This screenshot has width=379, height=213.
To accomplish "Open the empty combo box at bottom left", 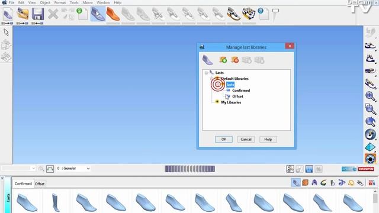I will pos(18,168).
